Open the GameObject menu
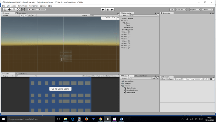The height and width of the screenshot is (122, 216). pos(23,6)
